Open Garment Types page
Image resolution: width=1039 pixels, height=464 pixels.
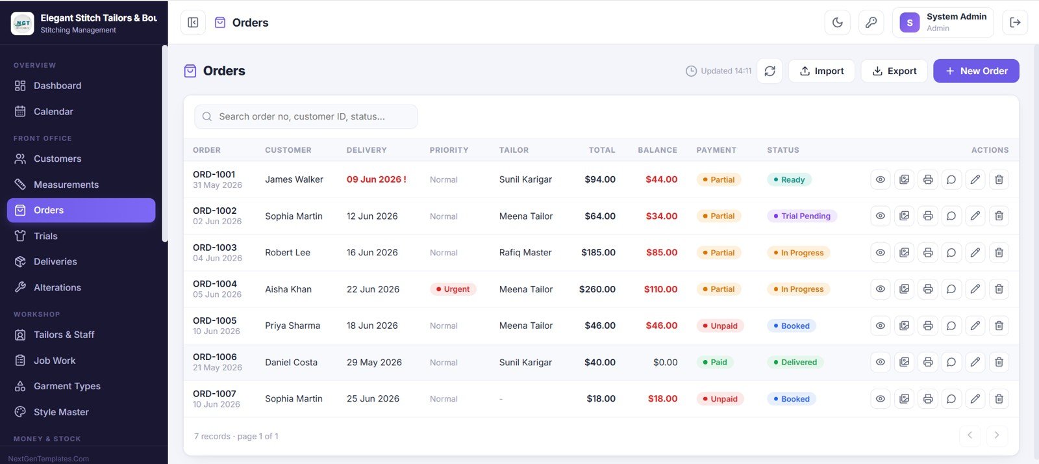[x=81, y=386]
